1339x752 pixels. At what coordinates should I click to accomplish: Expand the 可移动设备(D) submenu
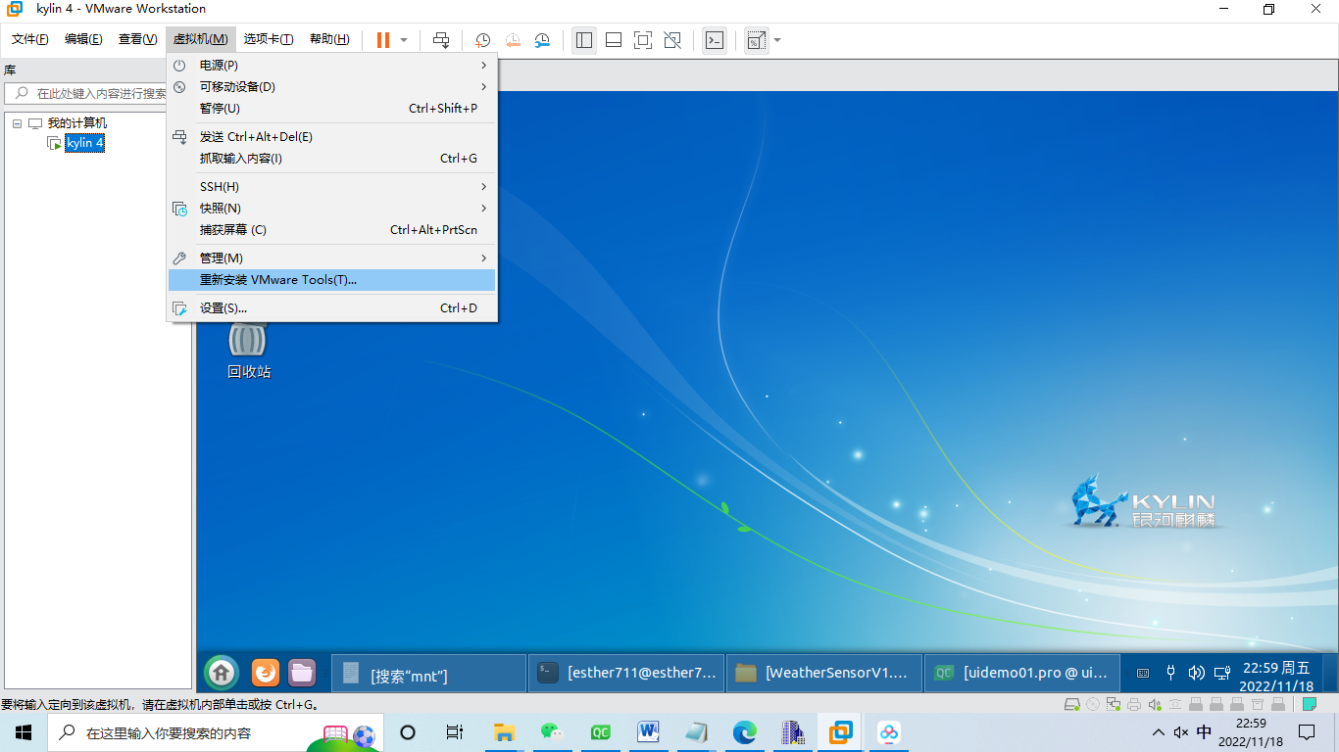(332, 86)
